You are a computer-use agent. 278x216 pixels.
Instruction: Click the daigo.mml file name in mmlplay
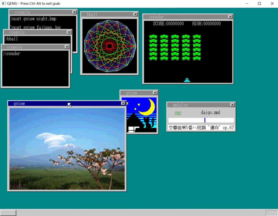click(211, 112)
